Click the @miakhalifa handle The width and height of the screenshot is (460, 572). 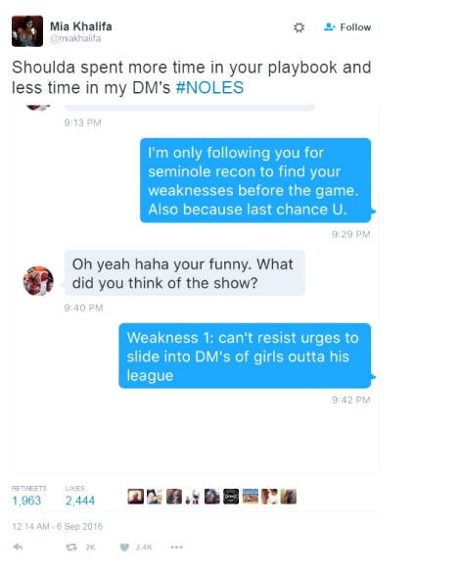click(x=75, y=38)
